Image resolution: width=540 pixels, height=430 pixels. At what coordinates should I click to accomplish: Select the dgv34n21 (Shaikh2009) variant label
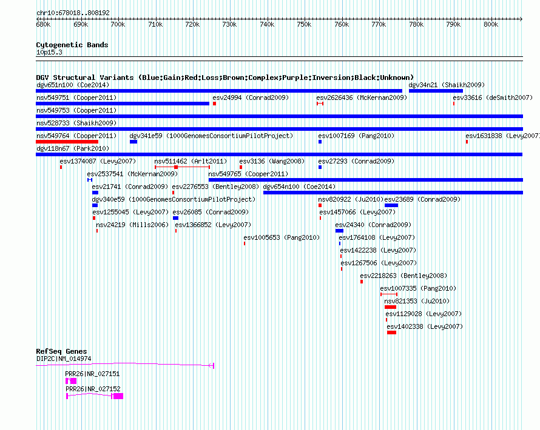coord(447,85)
